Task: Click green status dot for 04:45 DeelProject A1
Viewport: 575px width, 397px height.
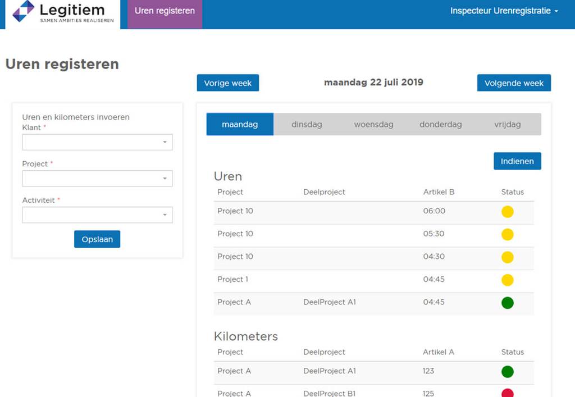Action: tap(507, 303)
